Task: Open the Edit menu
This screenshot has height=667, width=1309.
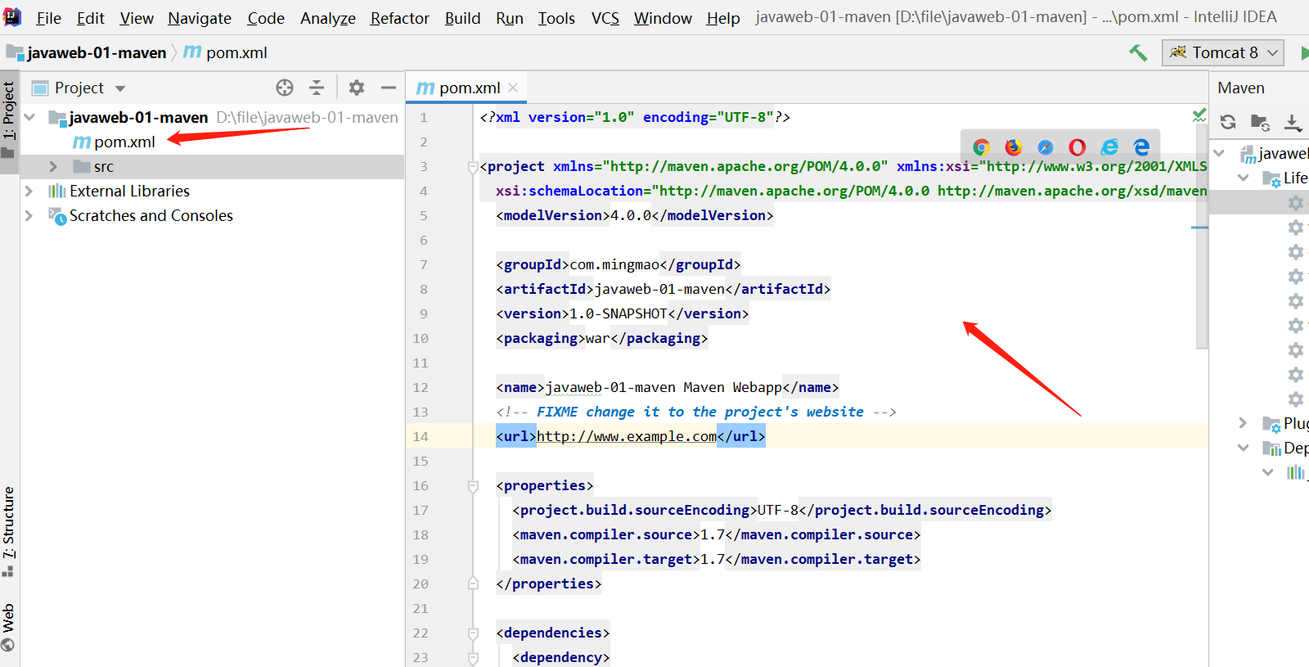Action: click(91, 18)
